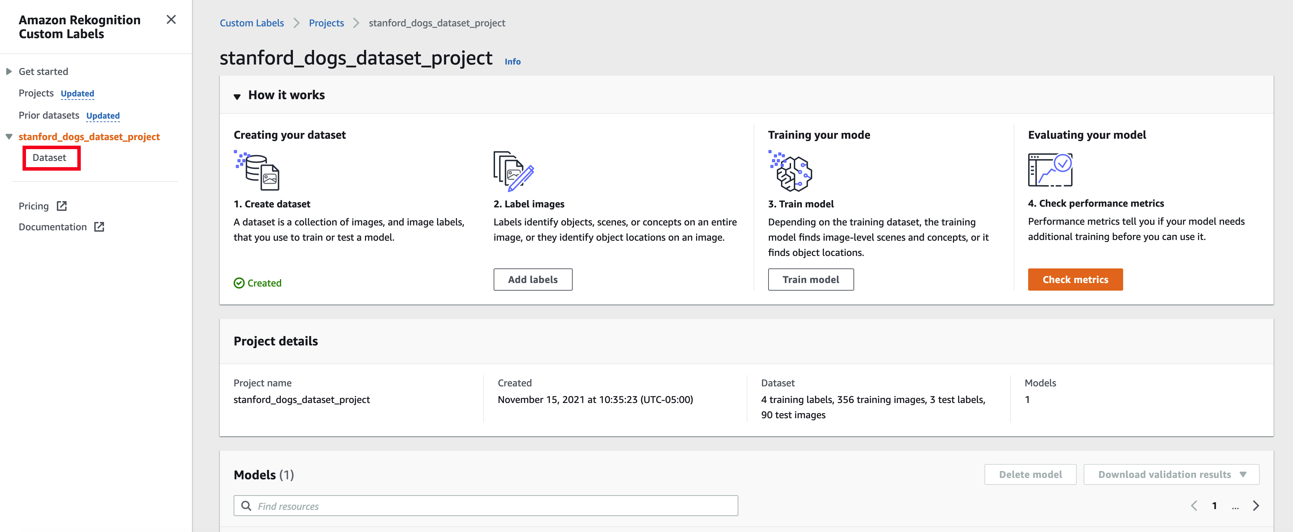Open Download validation results dropdown

pos(1171,474)
